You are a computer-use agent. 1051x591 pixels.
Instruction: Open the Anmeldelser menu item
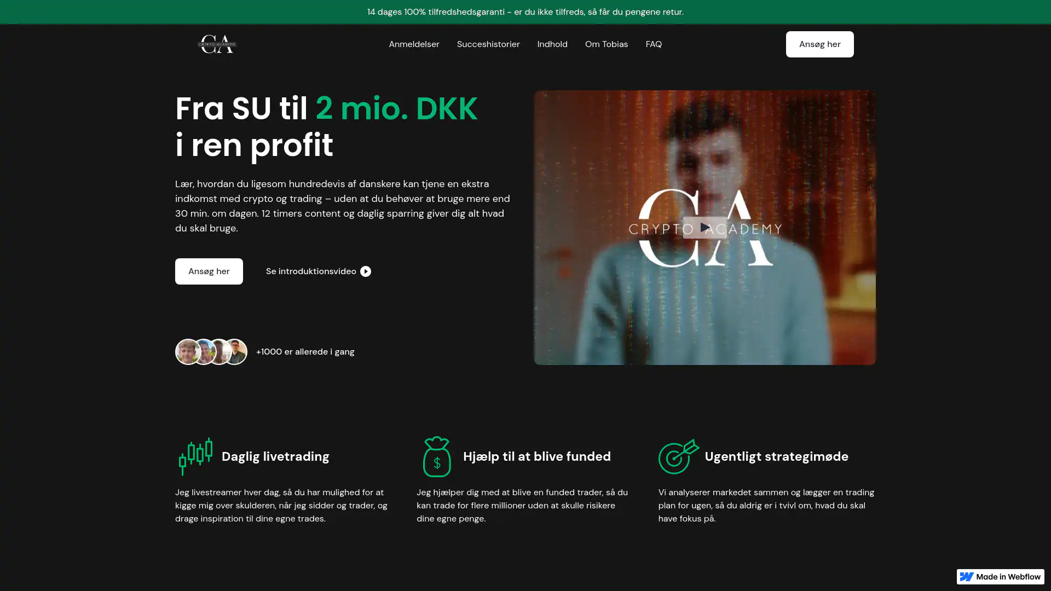click(414, 44)
